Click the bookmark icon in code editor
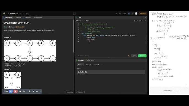The image size is (189, 106). click(x=137, y=21)
